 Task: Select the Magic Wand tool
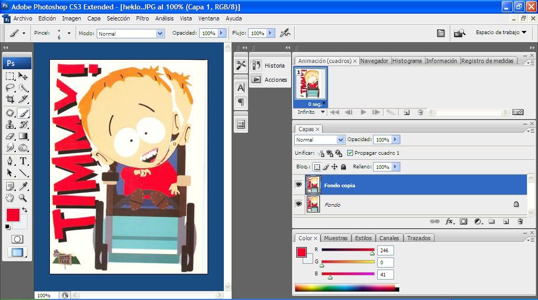point(23,88)
